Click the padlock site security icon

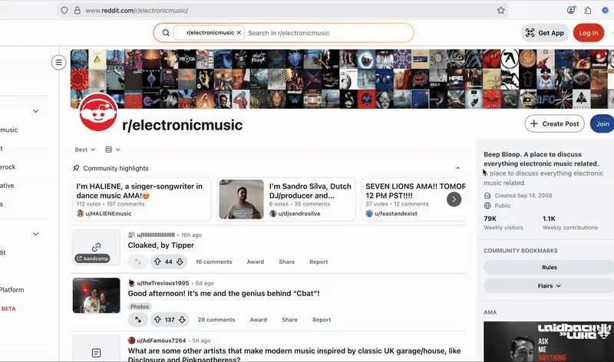click(x=78, y=11)
